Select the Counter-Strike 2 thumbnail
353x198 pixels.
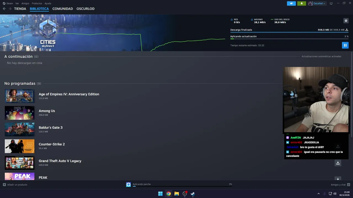coord(20,146)
